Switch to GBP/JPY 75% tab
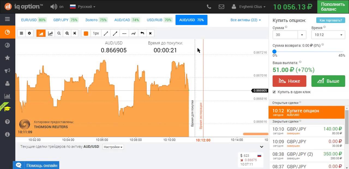 (65, 20)
